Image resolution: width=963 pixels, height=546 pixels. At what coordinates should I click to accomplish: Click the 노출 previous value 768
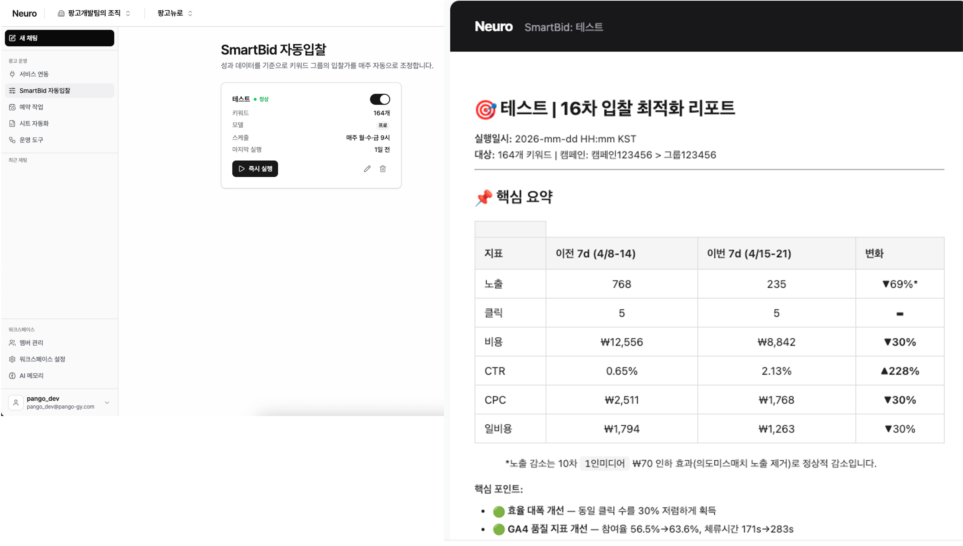[x=622, y=284]
